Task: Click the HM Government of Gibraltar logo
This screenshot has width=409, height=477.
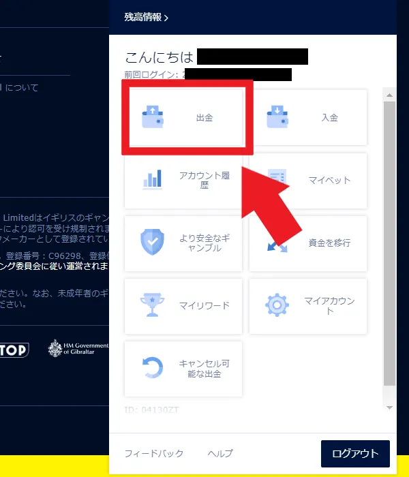Action: tap(78, 348)
